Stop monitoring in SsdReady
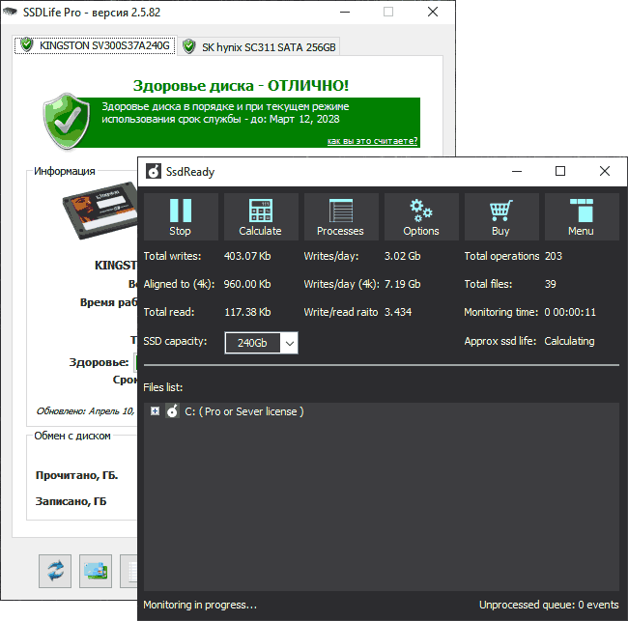 pos(181,216)
